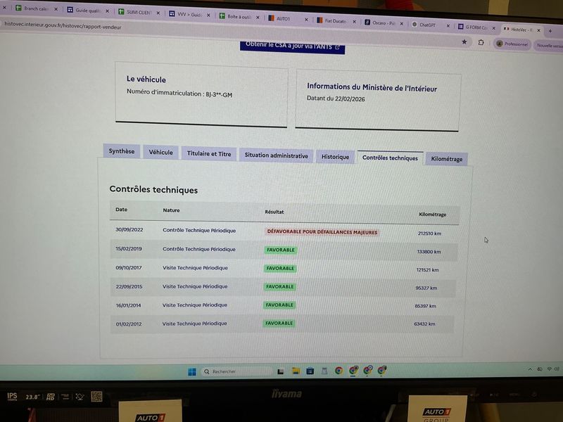Switch to the Situation administrative tab
The width and height of the screenshot is (563, 422).
[x=276, y=155]
